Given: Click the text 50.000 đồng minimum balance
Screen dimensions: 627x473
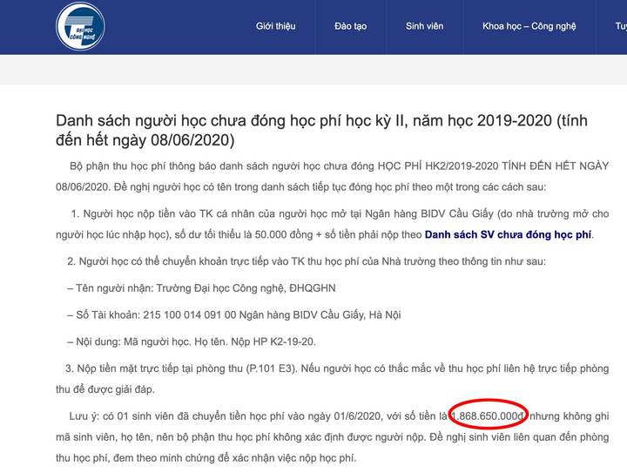Looking at the screenshot, I should coord(284,234).
